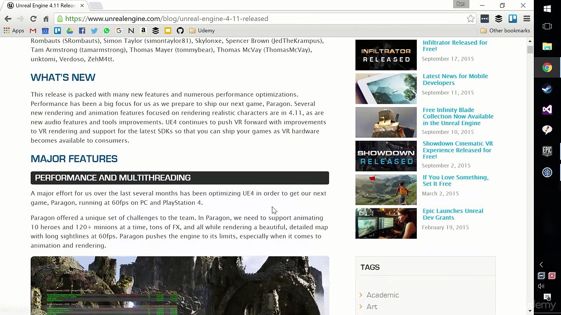Click the page scrollbar down arrow
Screen dimensions: 561x315
[x=530, y=311]
